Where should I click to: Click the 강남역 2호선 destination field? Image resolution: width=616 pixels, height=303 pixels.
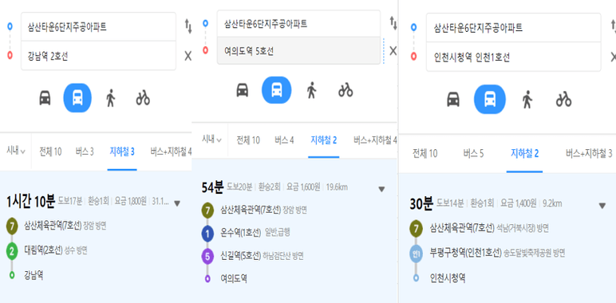(98, 56)
